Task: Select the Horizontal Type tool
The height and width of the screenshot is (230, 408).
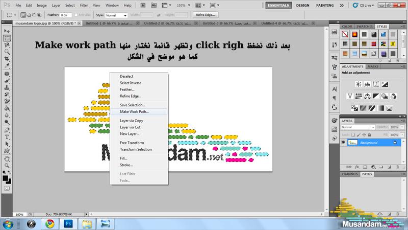Action: (x=7, y=137)
